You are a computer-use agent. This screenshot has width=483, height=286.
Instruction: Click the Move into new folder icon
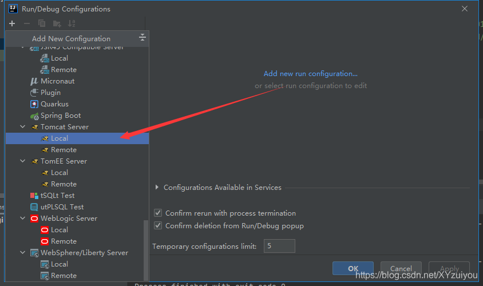point(57,23)
